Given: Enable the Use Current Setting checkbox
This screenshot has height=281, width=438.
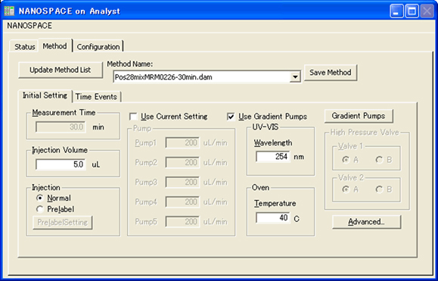Looking at the screenshot, I should [134, 117].
